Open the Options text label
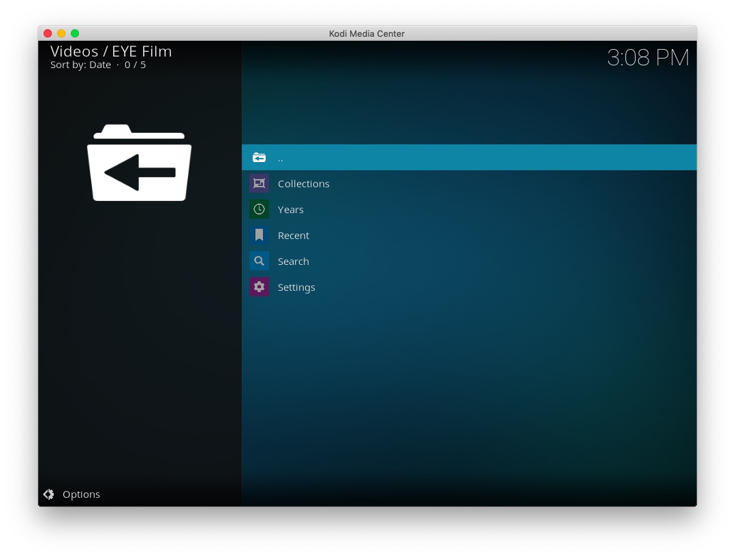The width and height of the screenshot is (735, 557). (81, 494)
